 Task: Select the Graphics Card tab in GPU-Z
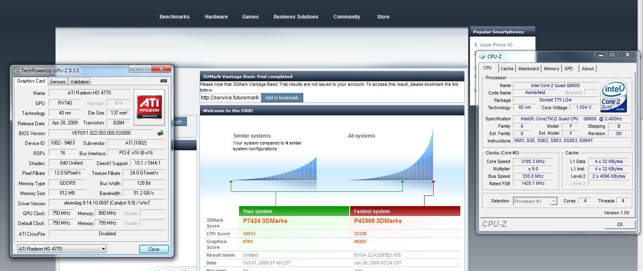click(31, 81)
